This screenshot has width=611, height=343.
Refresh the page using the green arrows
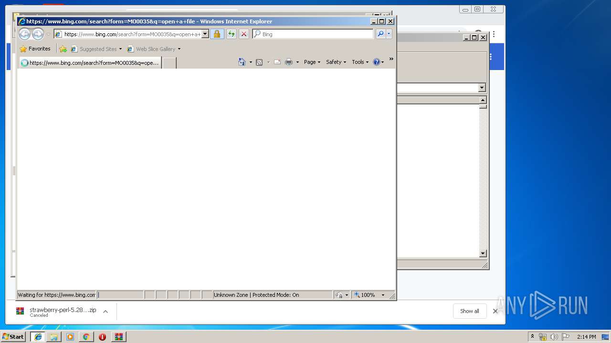[x=232, y=34]
